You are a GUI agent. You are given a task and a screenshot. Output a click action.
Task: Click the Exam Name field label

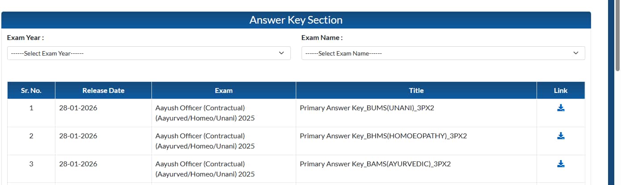point(322,38)
